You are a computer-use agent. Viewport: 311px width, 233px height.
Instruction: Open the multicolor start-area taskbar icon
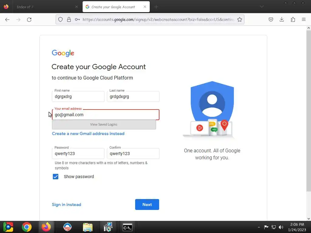pos(8,227)
